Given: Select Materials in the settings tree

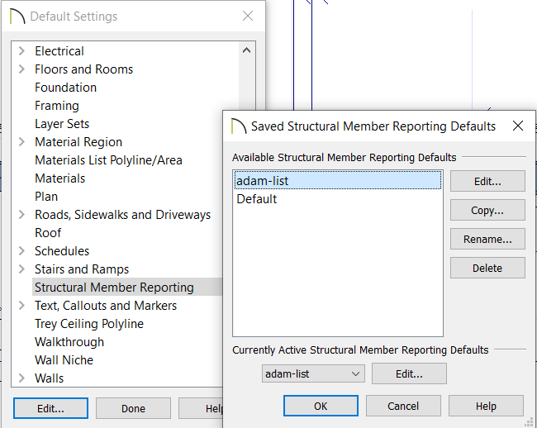Looking at the screenshot, I should point(60,178).
